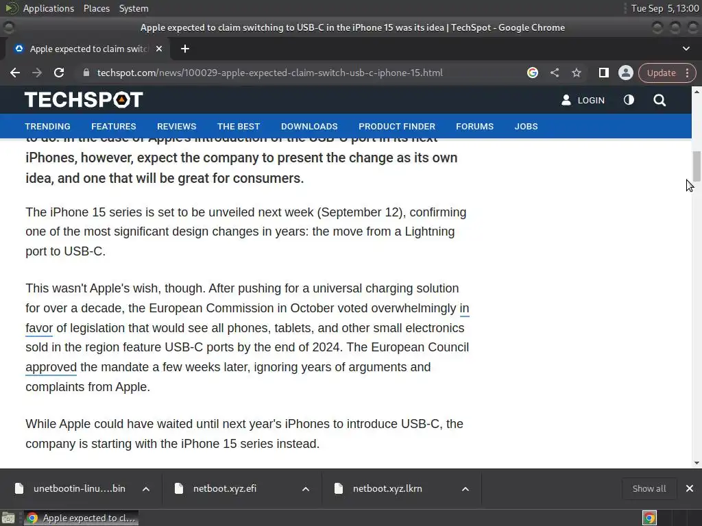Close the downloads bar
This screenshot has height=526, width=702.
[690, 488]
